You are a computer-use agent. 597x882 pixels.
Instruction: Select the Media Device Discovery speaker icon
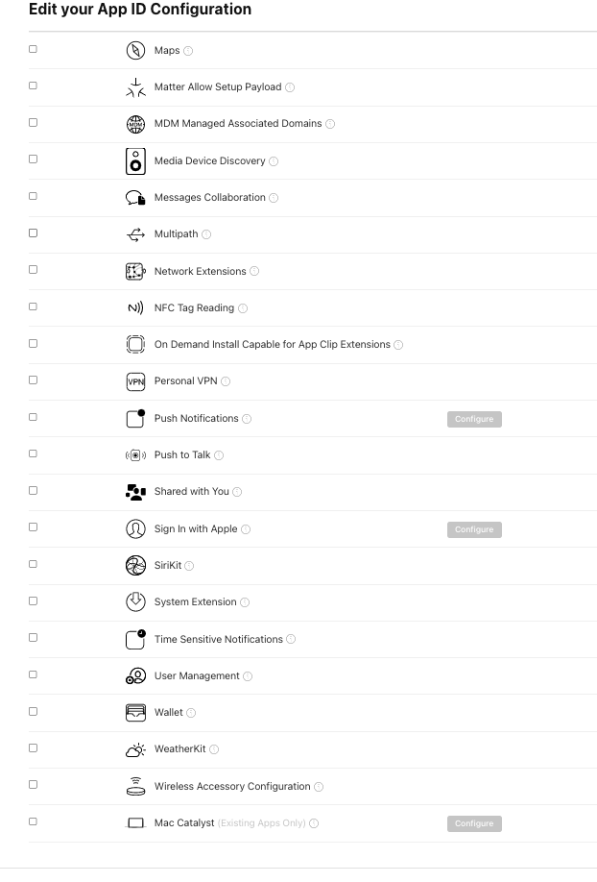[135, 160]
